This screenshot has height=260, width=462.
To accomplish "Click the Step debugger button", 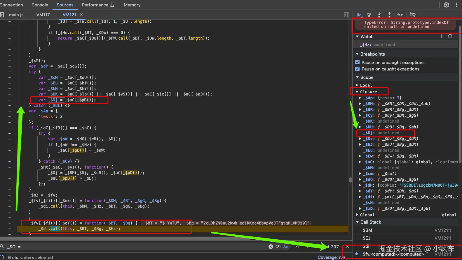I will [400, 15].
